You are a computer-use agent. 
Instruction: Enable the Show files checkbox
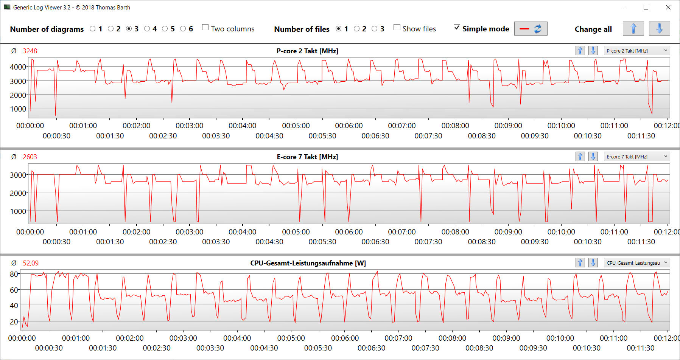pyautogui.click(x=397, y=28)
